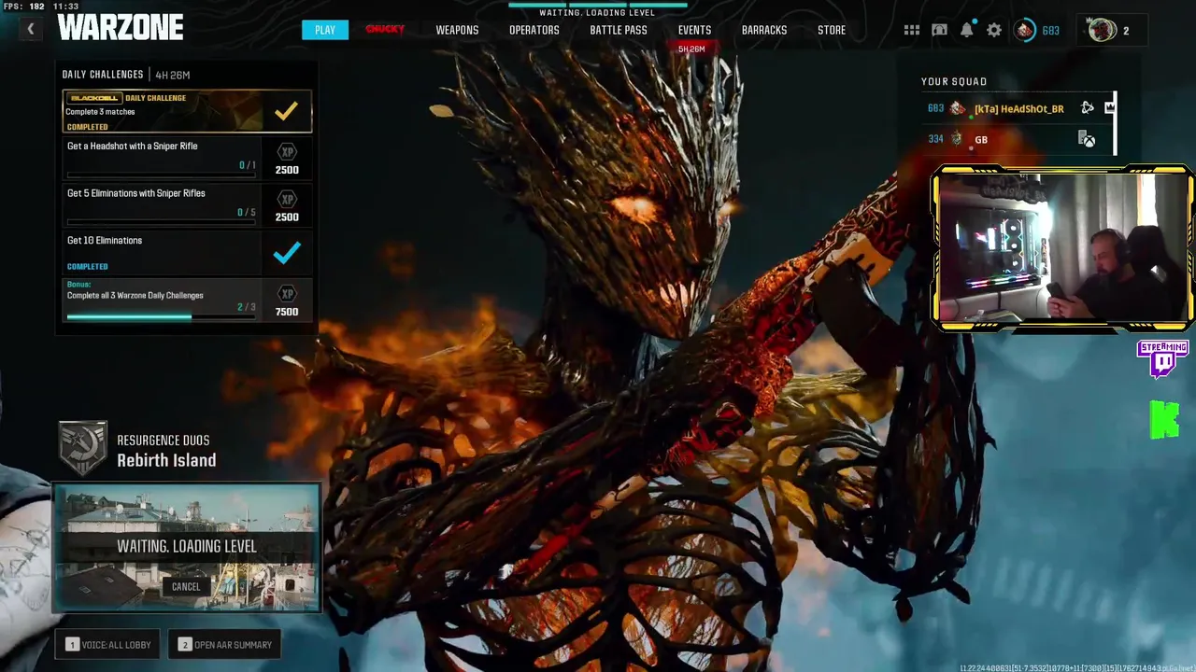Select HeAdShOt_BR squad member row
Image resolution: width=1196 pixels, height=672 pixels.
(x=1019, y=108)
